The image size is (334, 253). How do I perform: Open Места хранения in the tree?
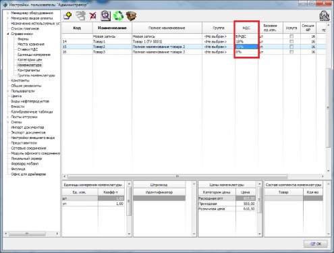click(x=31, y=44)
